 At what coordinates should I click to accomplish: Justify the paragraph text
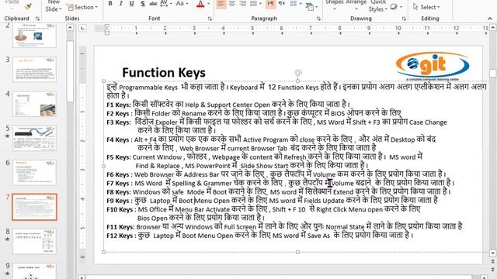254,4
